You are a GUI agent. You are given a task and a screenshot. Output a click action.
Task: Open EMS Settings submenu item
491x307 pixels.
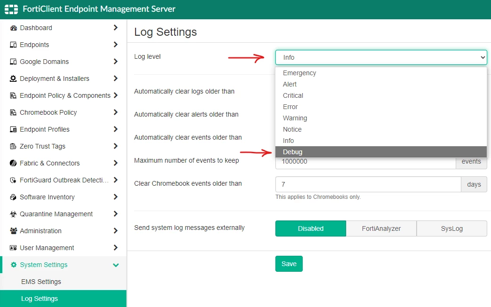[63, 282]
